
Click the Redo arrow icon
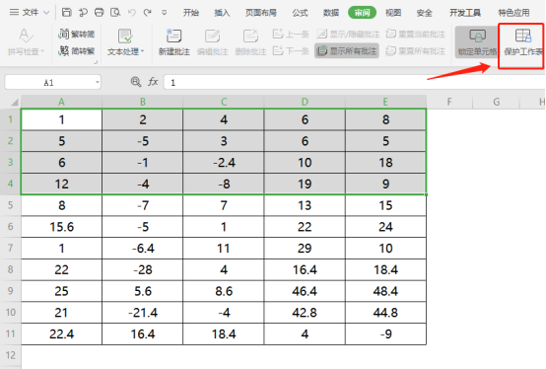coord(148,13)
